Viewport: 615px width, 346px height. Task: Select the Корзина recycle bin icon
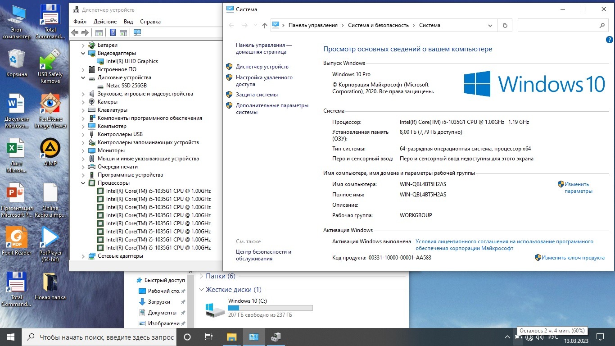17,63
